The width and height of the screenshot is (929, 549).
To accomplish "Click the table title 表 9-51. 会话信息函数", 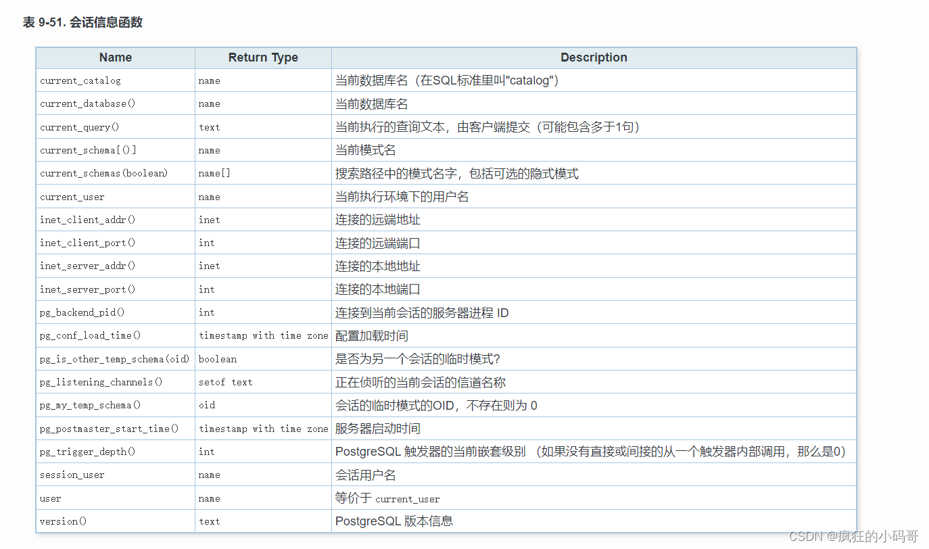I will click(82, 22).
